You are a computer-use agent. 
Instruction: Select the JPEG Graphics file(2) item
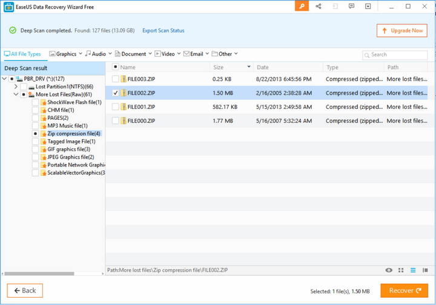click(x=71, y=157)
